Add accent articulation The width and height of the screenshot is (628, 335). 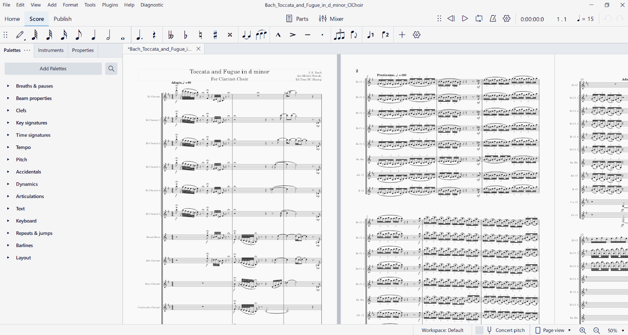pos(293,35)
